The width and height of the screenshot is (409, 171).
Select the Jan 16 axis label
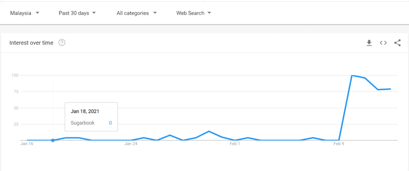coord(27,144)
